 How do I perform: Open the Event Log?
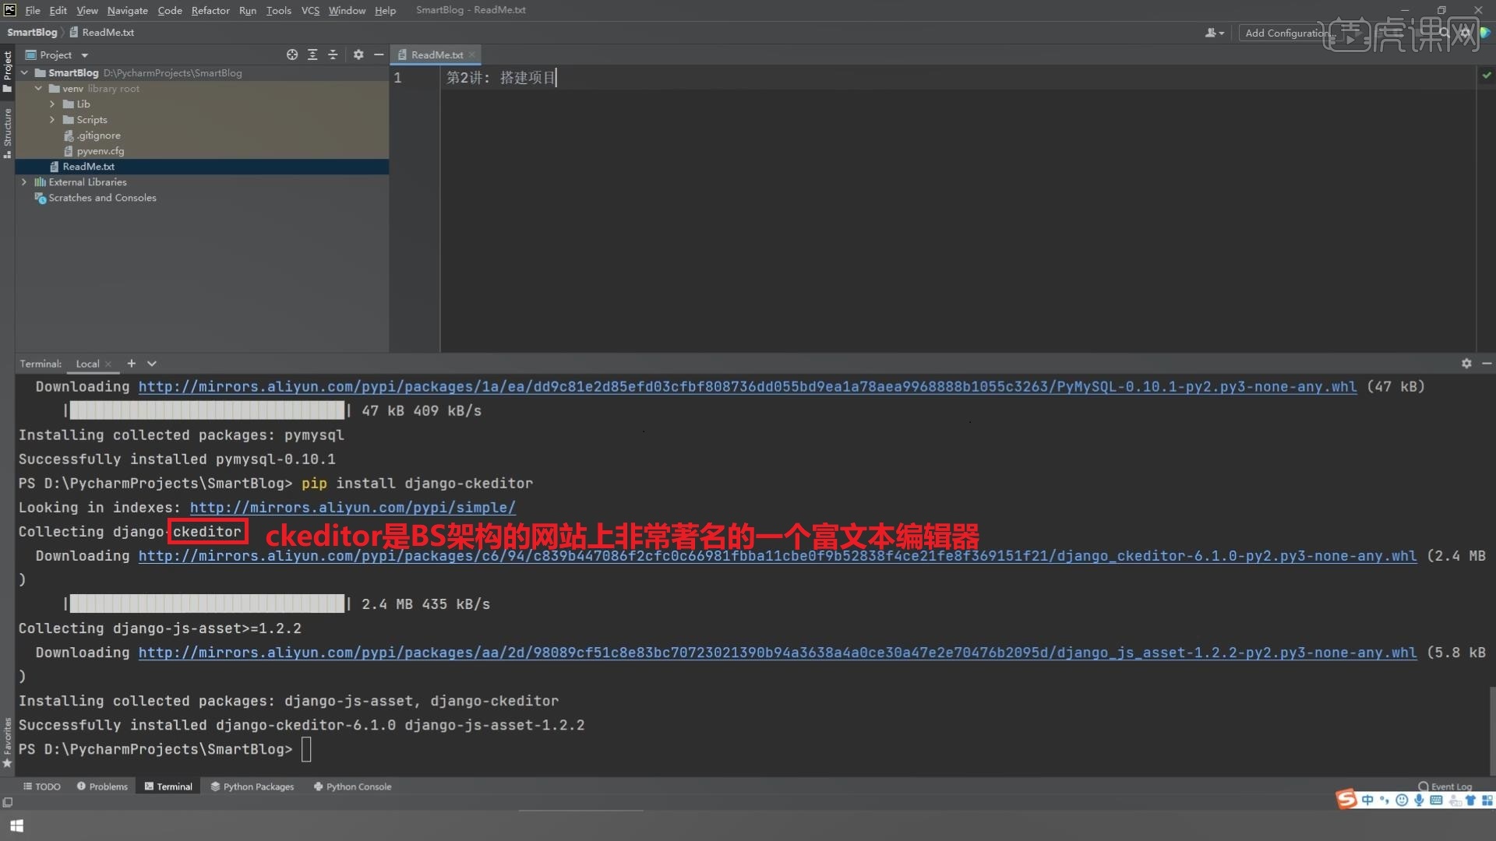1447,786
